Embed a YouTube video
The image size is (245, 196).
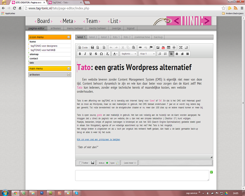(x=163, y=47)
